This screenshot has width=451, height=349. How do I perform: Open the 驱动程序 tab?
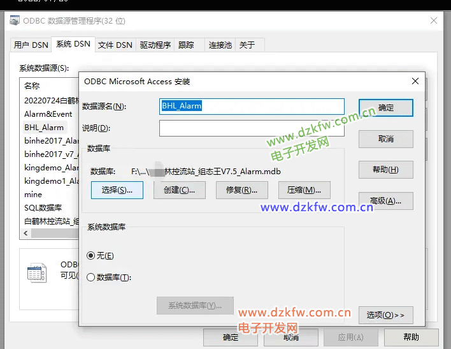point(155,45)
